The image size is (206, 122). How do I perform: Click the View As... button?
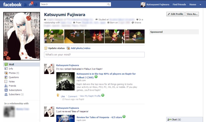point(192,14)
